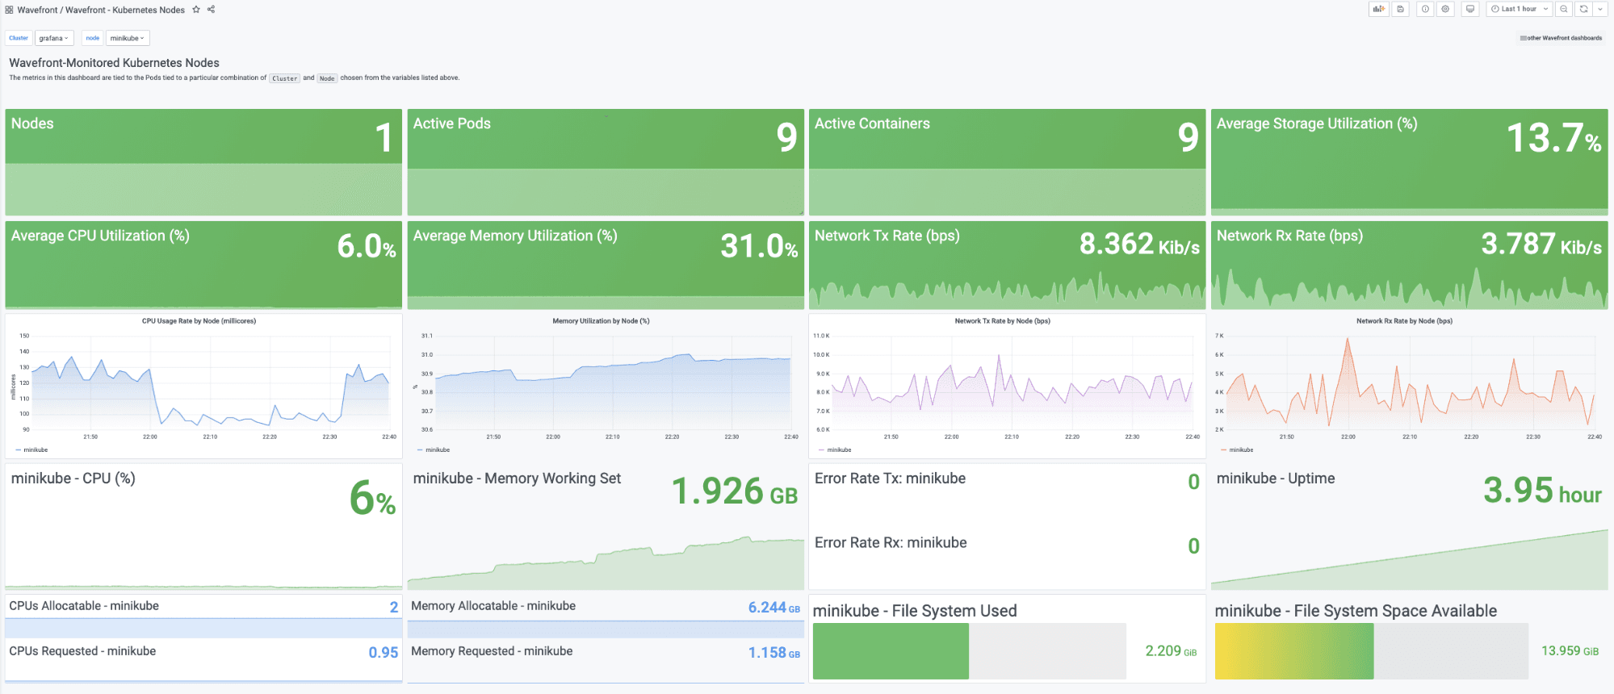Open the Cluster grafana dropdown
The height and width of the screenshot is (694, 1614).
54,38
